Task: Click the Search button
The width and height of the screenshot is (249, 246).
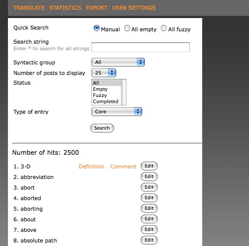Action: coord(102,128)
